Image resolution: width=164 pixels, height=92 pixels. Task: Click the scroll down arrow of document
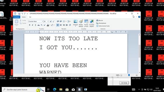point(139,72)
